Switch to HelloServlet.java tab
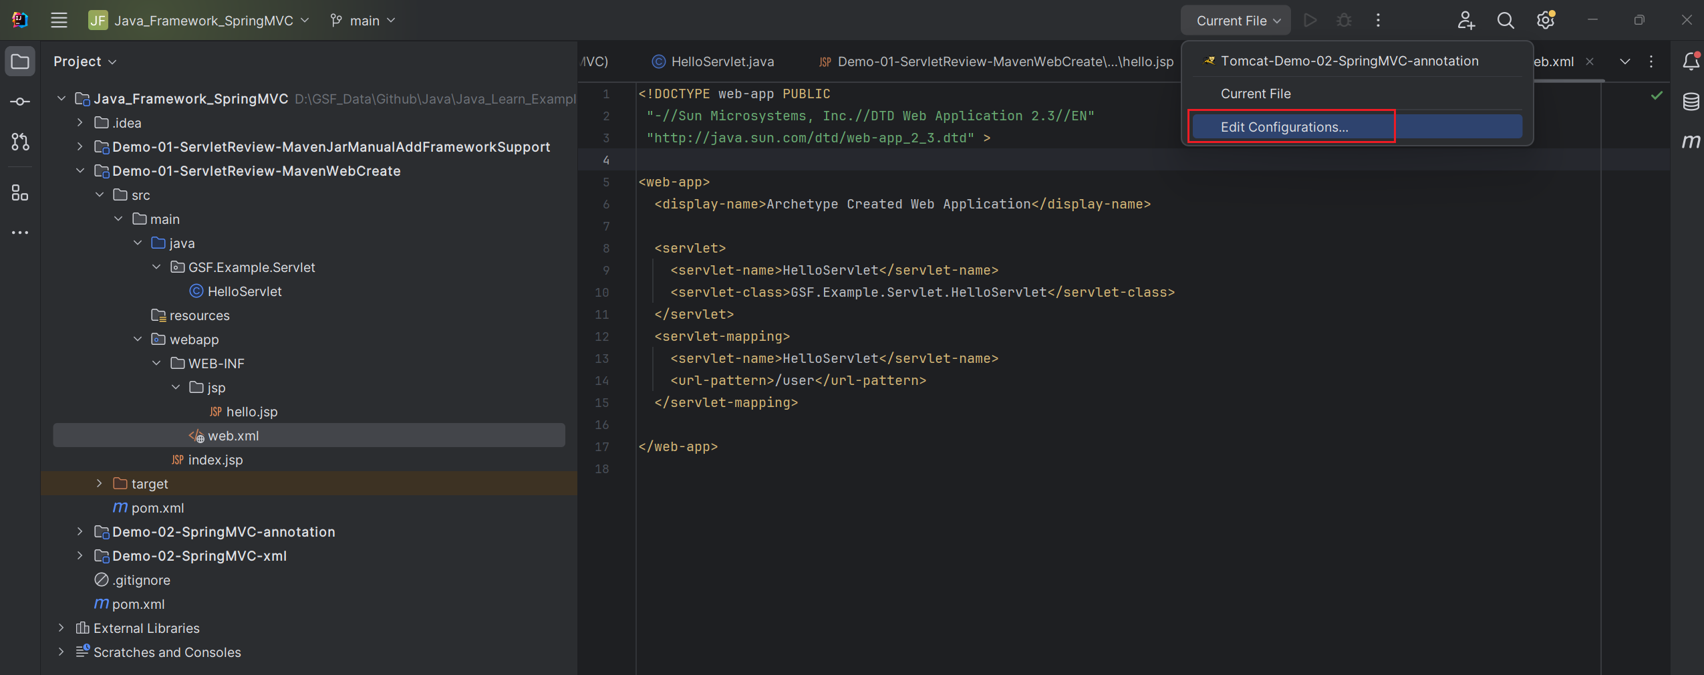Image resolution: width=1704 pixels, height=675 pixels. [x=712, y=61]
